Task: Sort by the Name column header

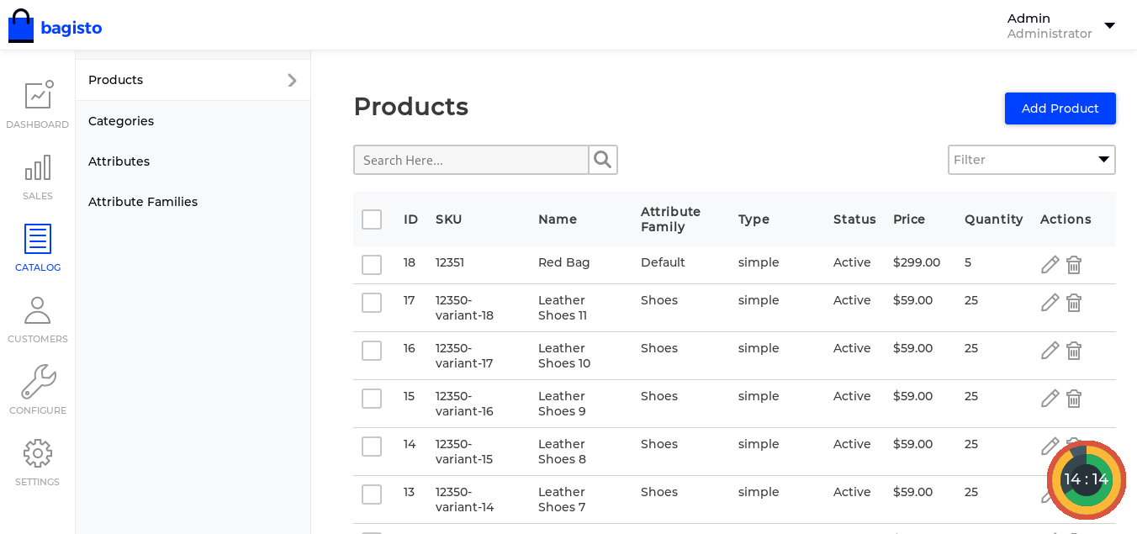Action: [x=558, y=219]
